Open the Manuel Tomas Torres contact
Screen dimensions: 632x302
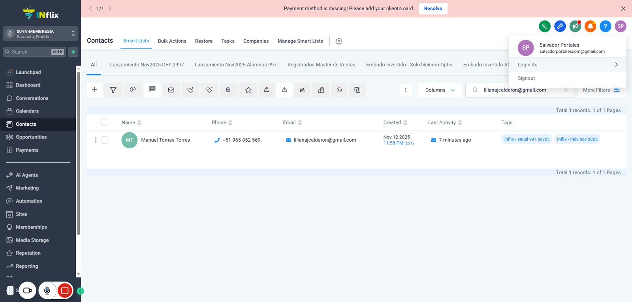[166, 140]
